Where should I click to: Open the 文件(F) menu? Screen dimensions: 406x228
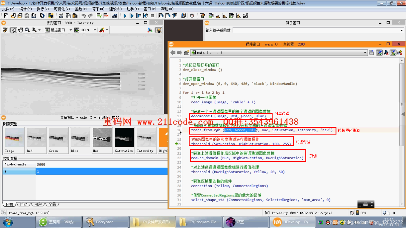[x=8, y=9]
